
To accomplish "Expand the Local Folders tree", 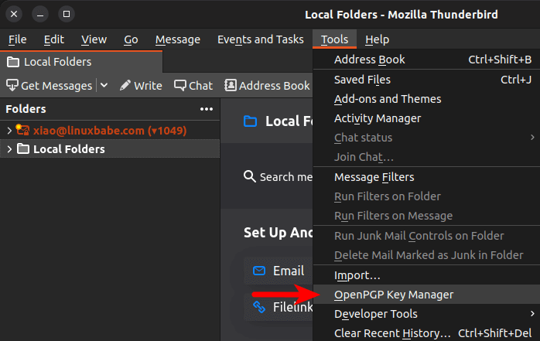I will coord(9,148).
